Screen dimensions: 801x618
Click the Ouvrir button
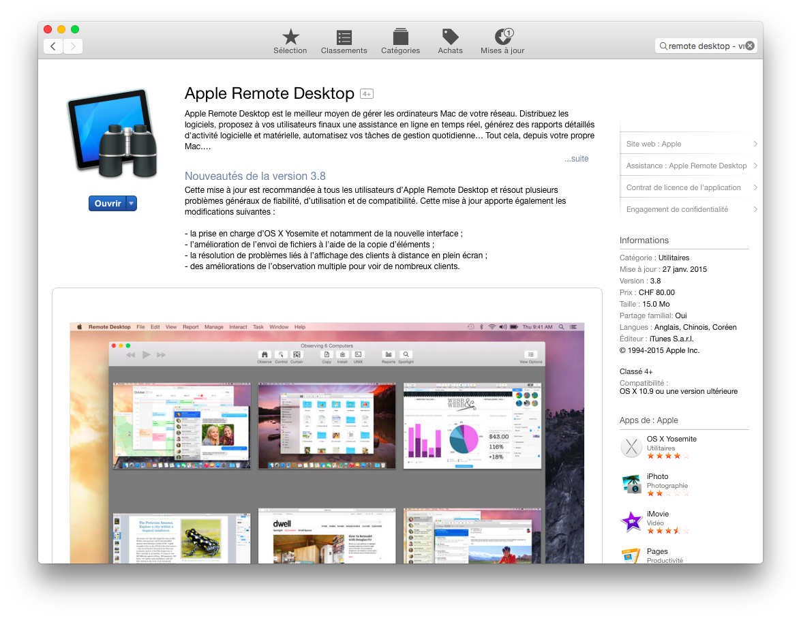[108, 204]
